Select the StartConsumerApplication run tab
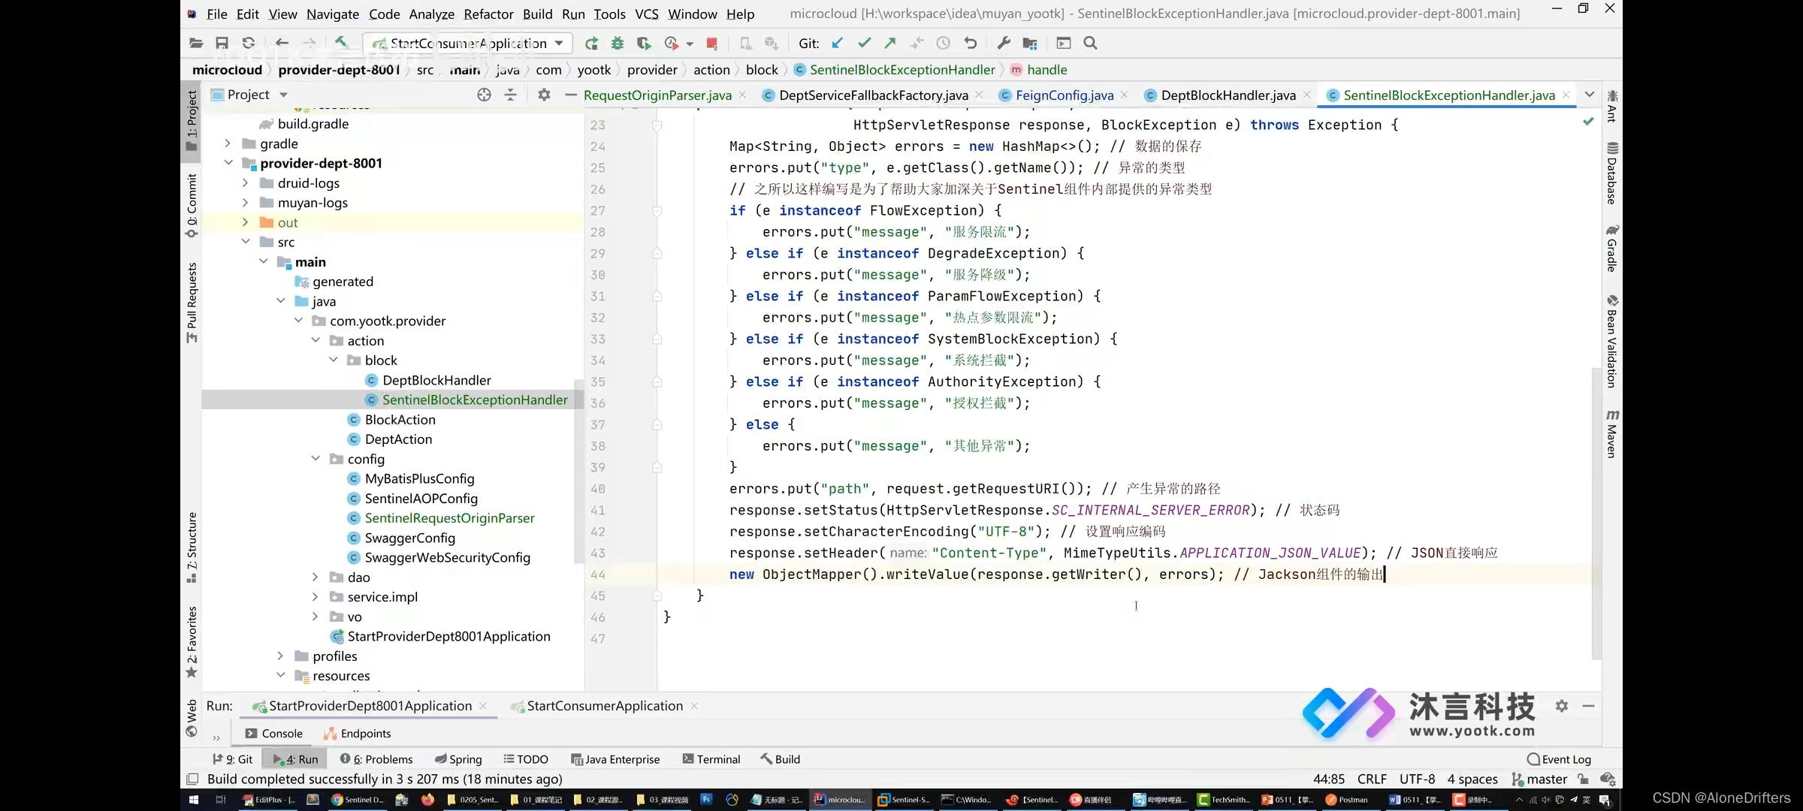The height and width of the screenshot is (811, 1803). pyautogui.click(x=604, y=706)
